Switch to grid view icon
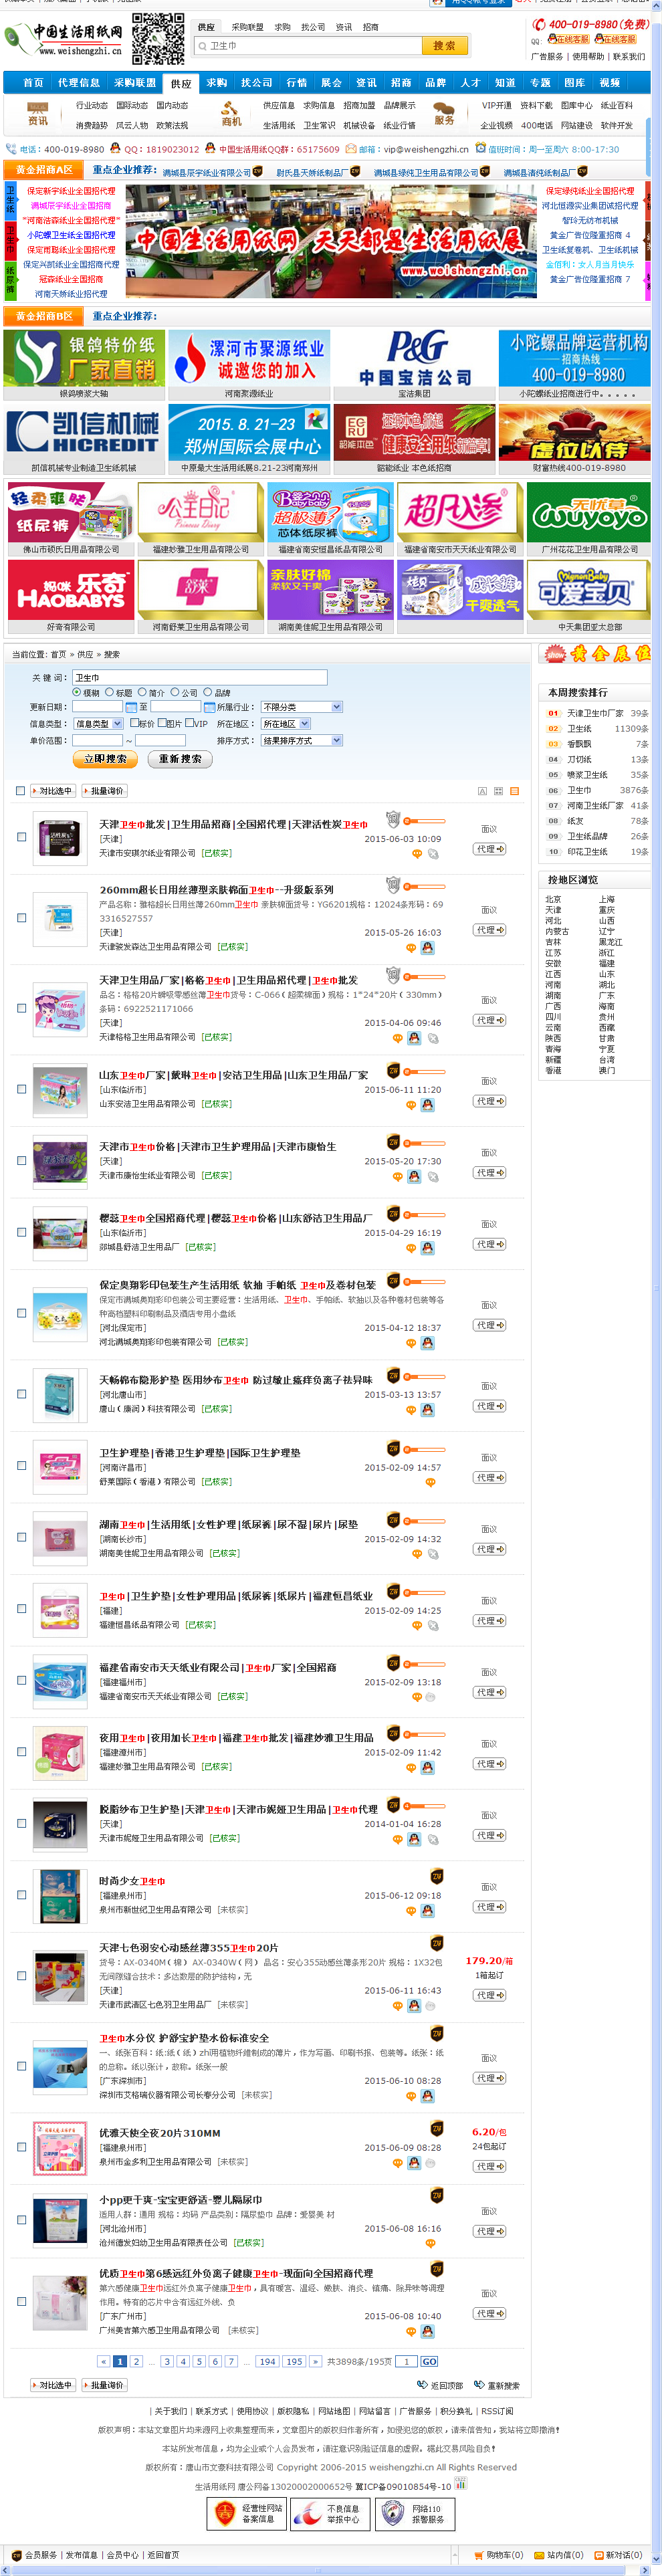This screenshot has height=2576, width=662. click(x=498, y=791)
